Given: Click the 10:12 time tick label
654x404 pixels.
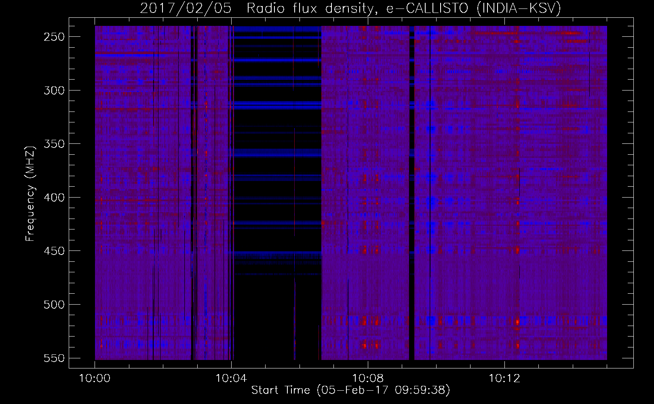Looking at the screenshot, I should [x=504, y=379].
